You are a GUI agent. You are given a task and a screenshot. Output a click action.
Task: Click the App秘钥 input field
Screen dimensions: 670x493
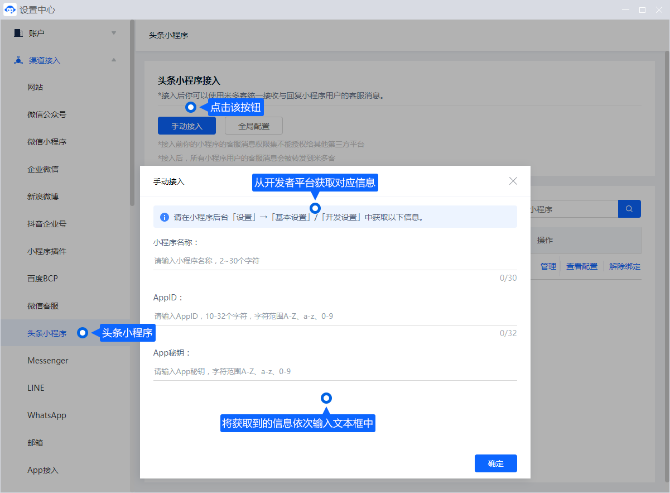point(335,371)
